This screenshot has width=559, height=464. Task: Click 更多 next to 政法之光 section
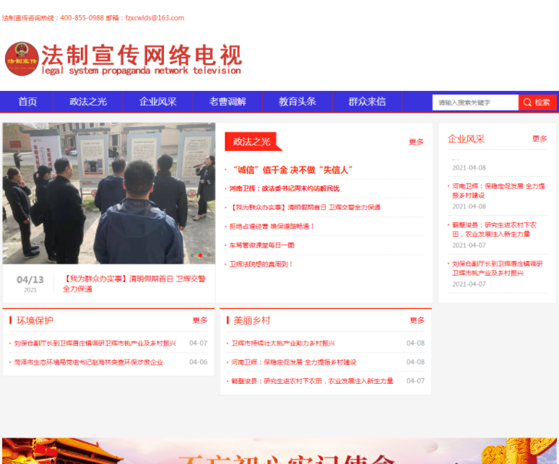click(416, 142)
